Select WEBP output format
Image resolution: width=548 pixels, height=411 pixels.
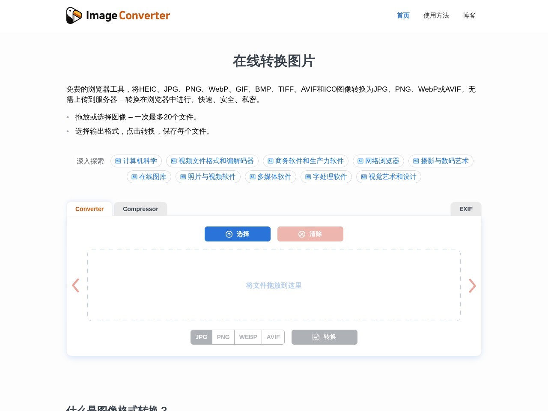coord(248,337)
